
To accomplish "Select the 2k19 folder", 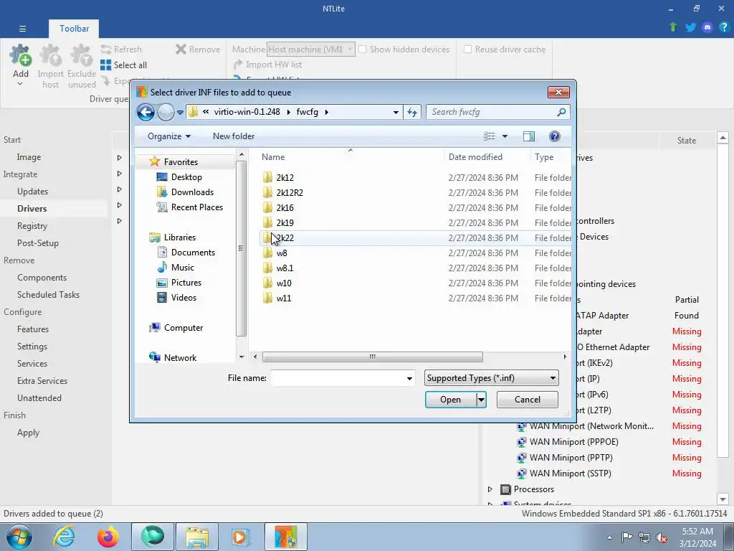I will pyautogui.click(x=285, y=222).
